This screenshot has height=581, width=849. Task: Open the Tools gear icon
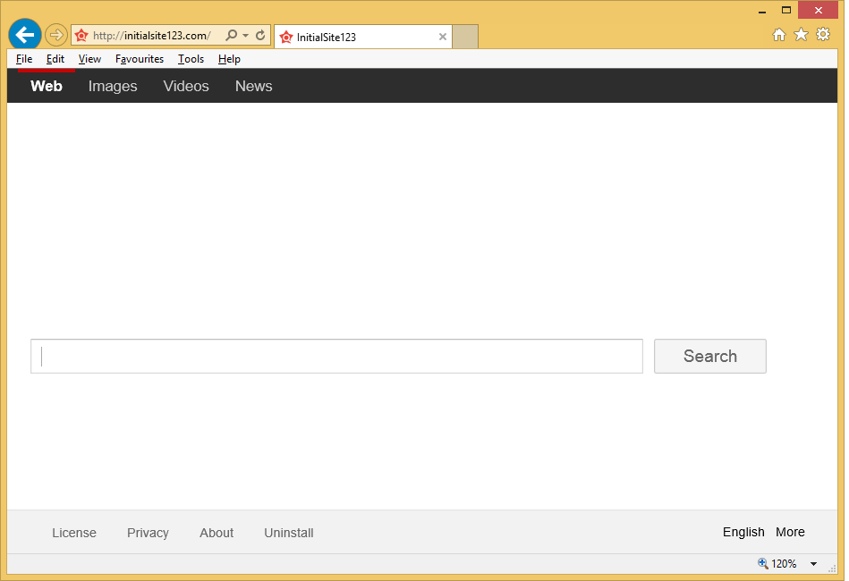823,35
